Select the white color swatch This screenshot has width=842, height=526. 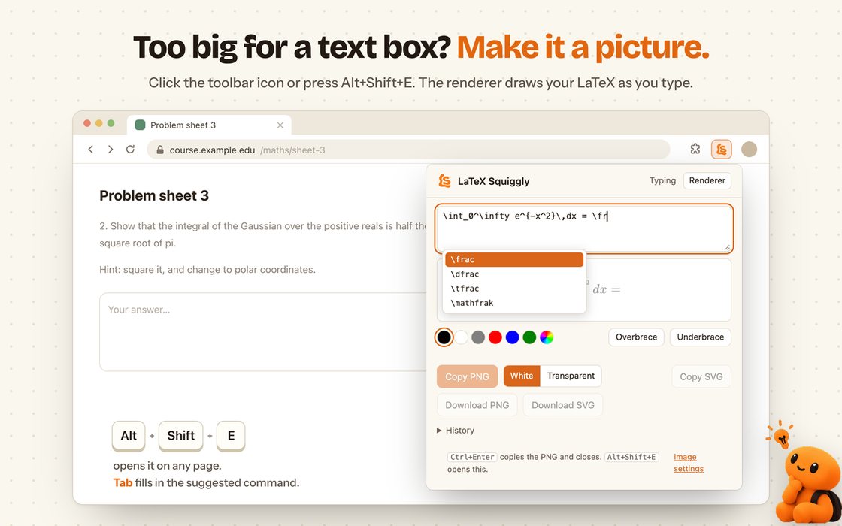[x=462, y=337]
